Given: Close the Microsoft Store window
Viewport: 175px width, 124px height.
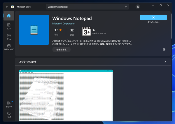Looking at the screenshot, I should click(x=168, y=5).
